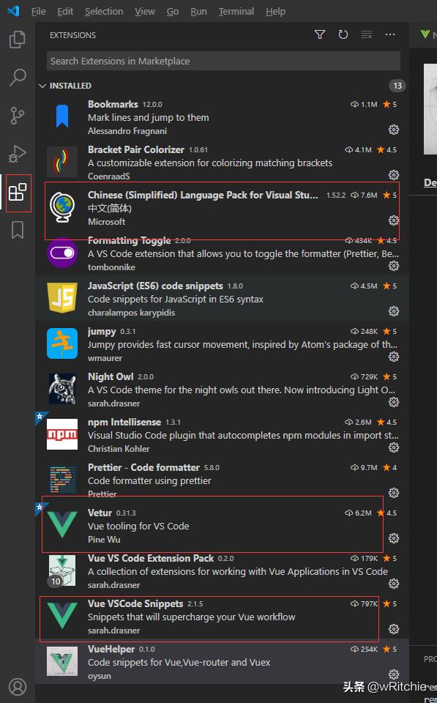Click the Formatting Toggle purple switch icon
Image resolution: width=437 pixels, height=703 pixels.
click(61, 253)
